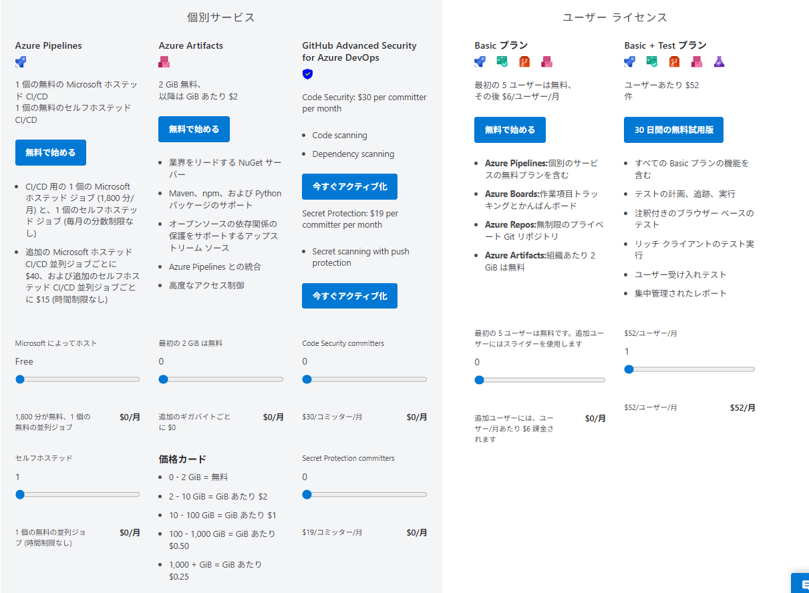Screen dimensions: 809x593
Task: Click the Basic + Test プラン user count slider handle
Action: [x=629, y=369]
